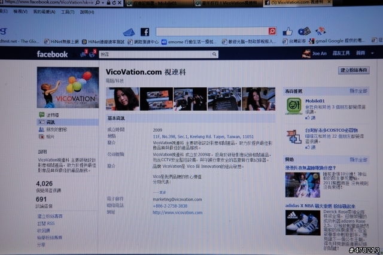Open Facebook messages icon with red badge
Viewport: 383px width, 255px height.
84,54
